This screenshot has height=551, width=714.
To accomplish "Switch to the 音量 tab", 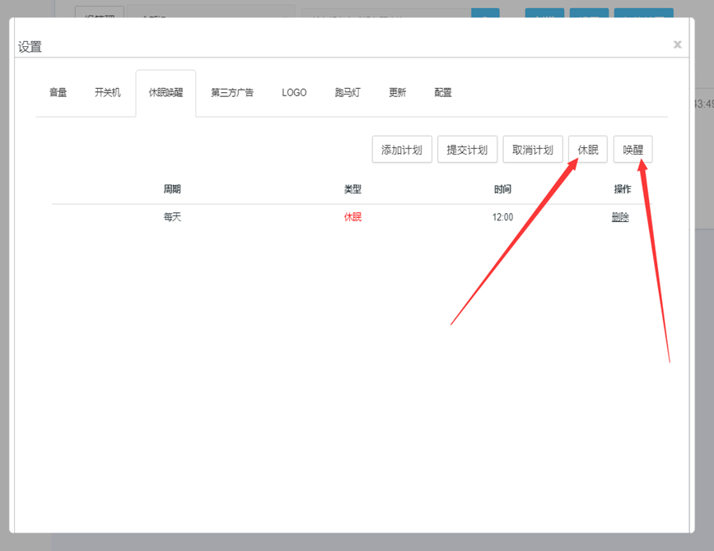I will (x=58, y=93).
